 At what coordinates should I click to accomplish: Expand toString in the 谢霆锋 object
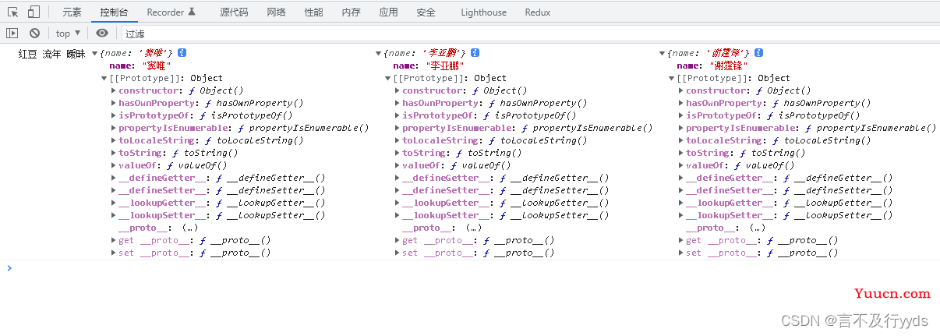click(681, 153)
